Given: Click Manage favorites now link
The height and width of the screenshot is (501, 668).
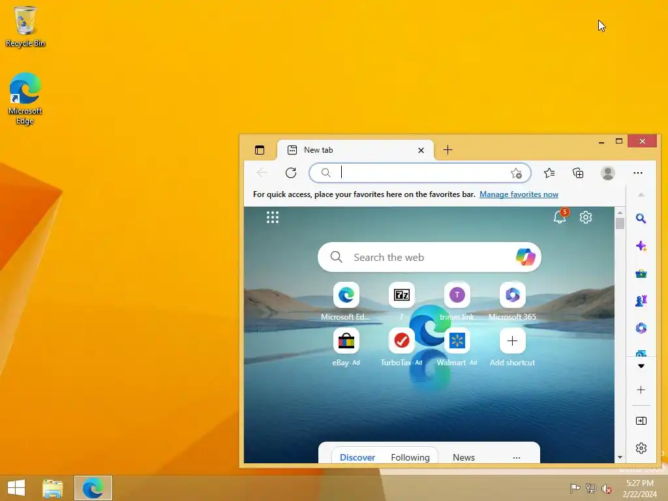Looking at the screenshot, I should pos(519,194).
